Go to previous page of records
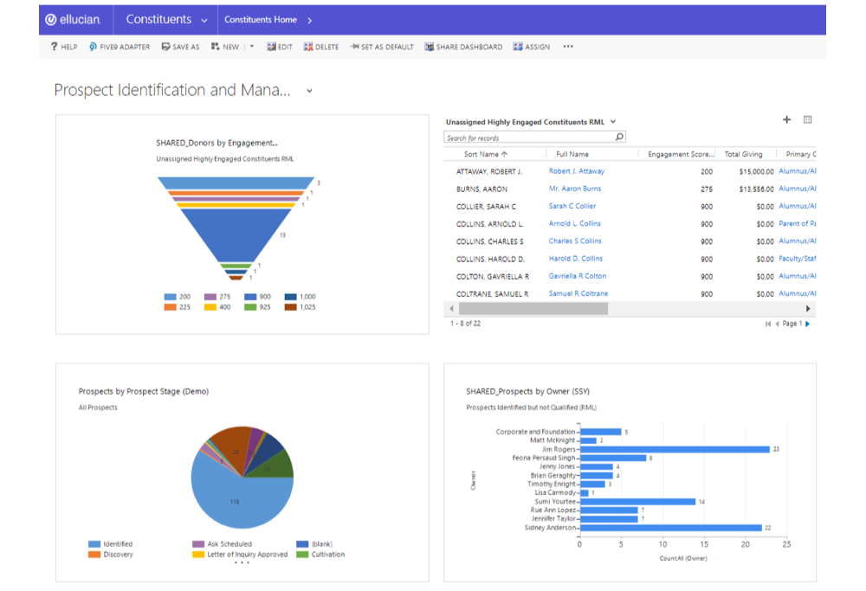This screenshot has width=866, height=591. pyautogui.click(x=777, y=324)
